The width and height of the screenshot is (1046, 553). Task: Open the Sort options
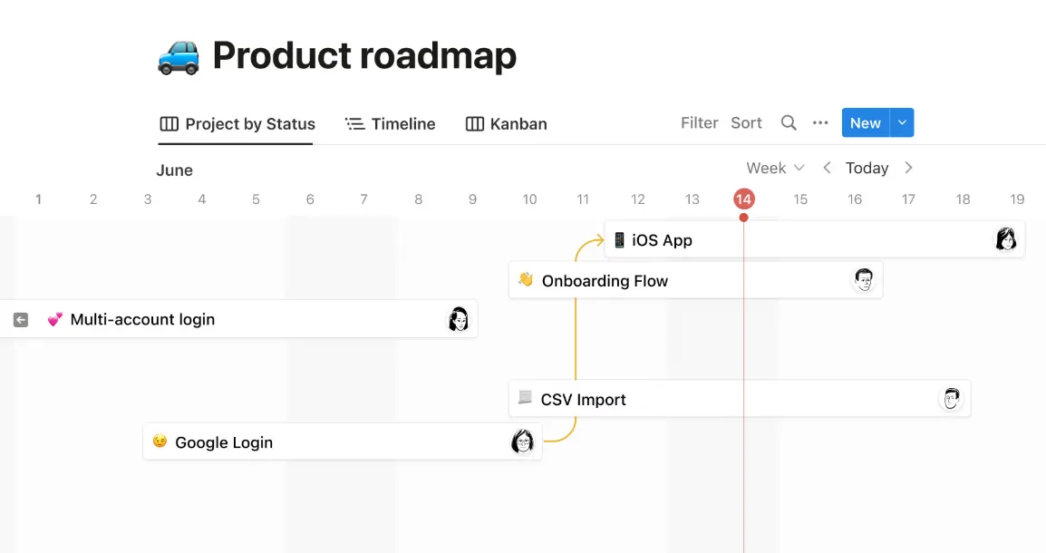(746, 123)
